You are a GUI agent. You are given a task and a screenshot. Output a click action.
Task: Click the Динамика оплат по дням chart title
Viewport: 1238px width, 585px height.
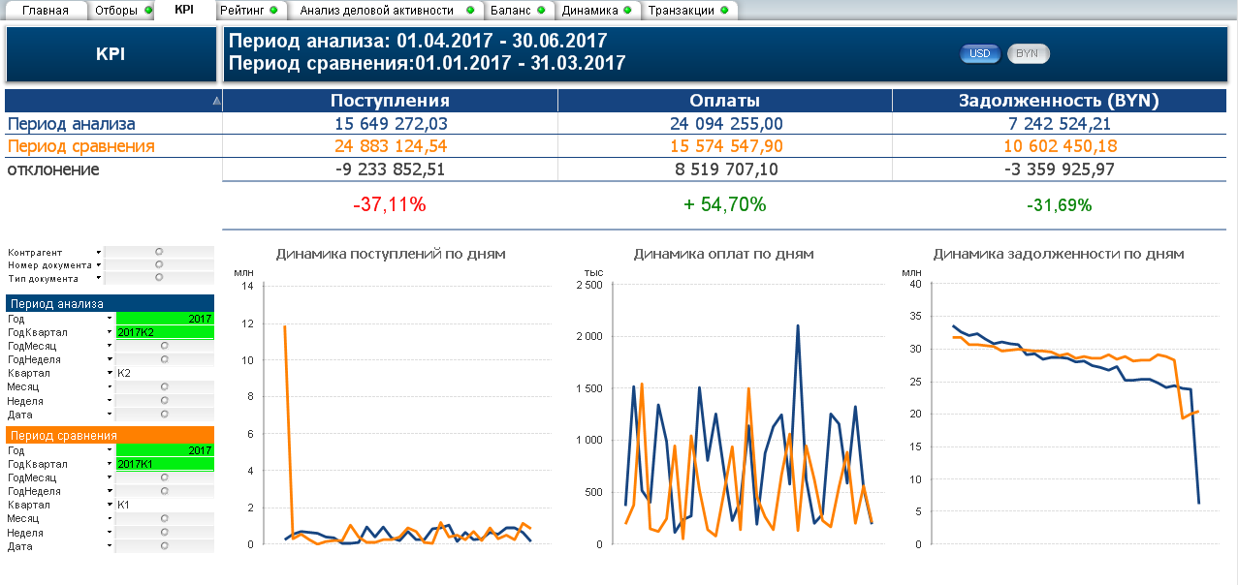point(723,254)
